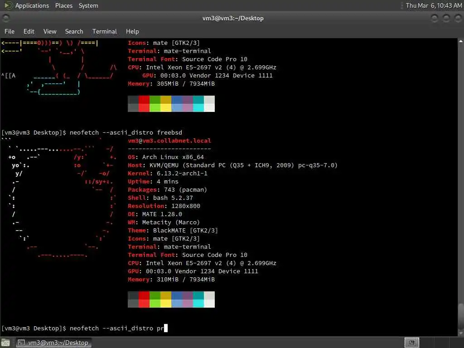The width and height of the screenshot is (464, 348).
Task: Click the red swatch in lower color palette
Action: 144,300
